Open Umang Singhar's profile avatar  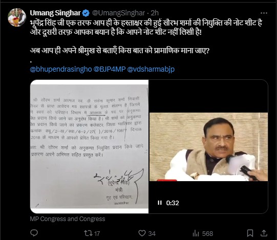pyautogui.click(x=17, y=17)
